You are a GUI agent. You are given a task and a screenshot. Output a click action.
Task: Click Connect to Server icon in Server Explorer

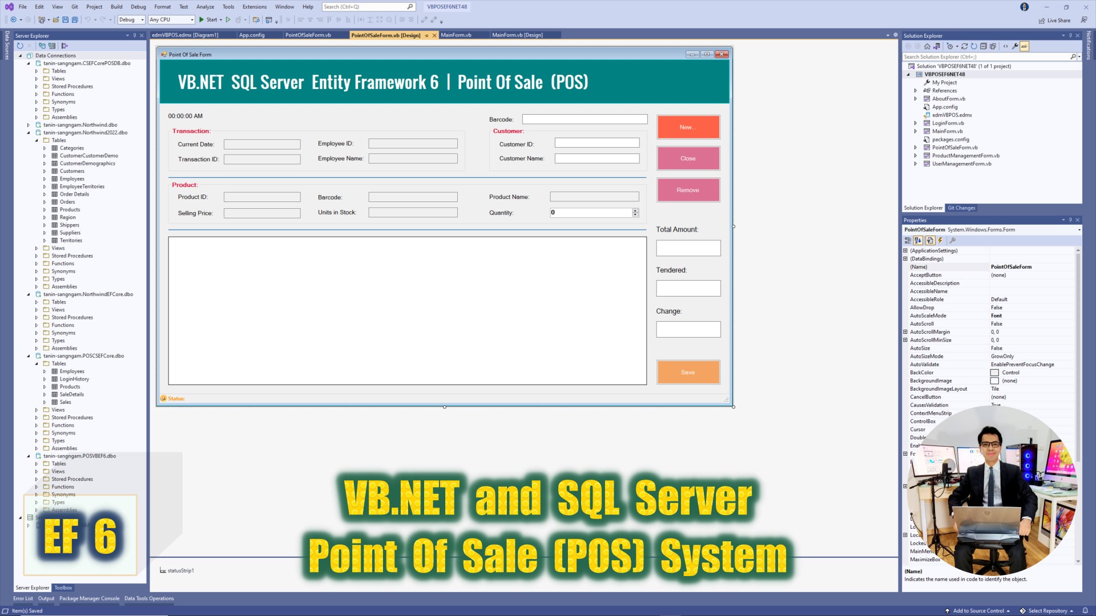click(x=52, y=46)
